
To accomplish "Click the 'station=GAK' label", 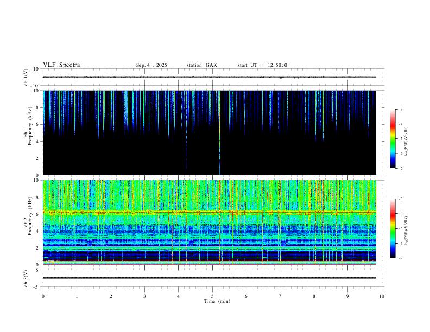I will (201, 65).
